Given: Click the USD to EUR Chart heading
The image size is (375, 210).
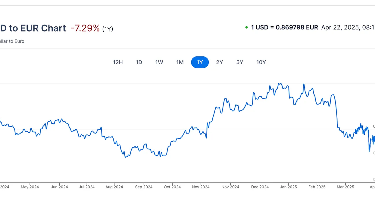Looking at the screenshot, I should pyautogui.click(x=33, y=28).
